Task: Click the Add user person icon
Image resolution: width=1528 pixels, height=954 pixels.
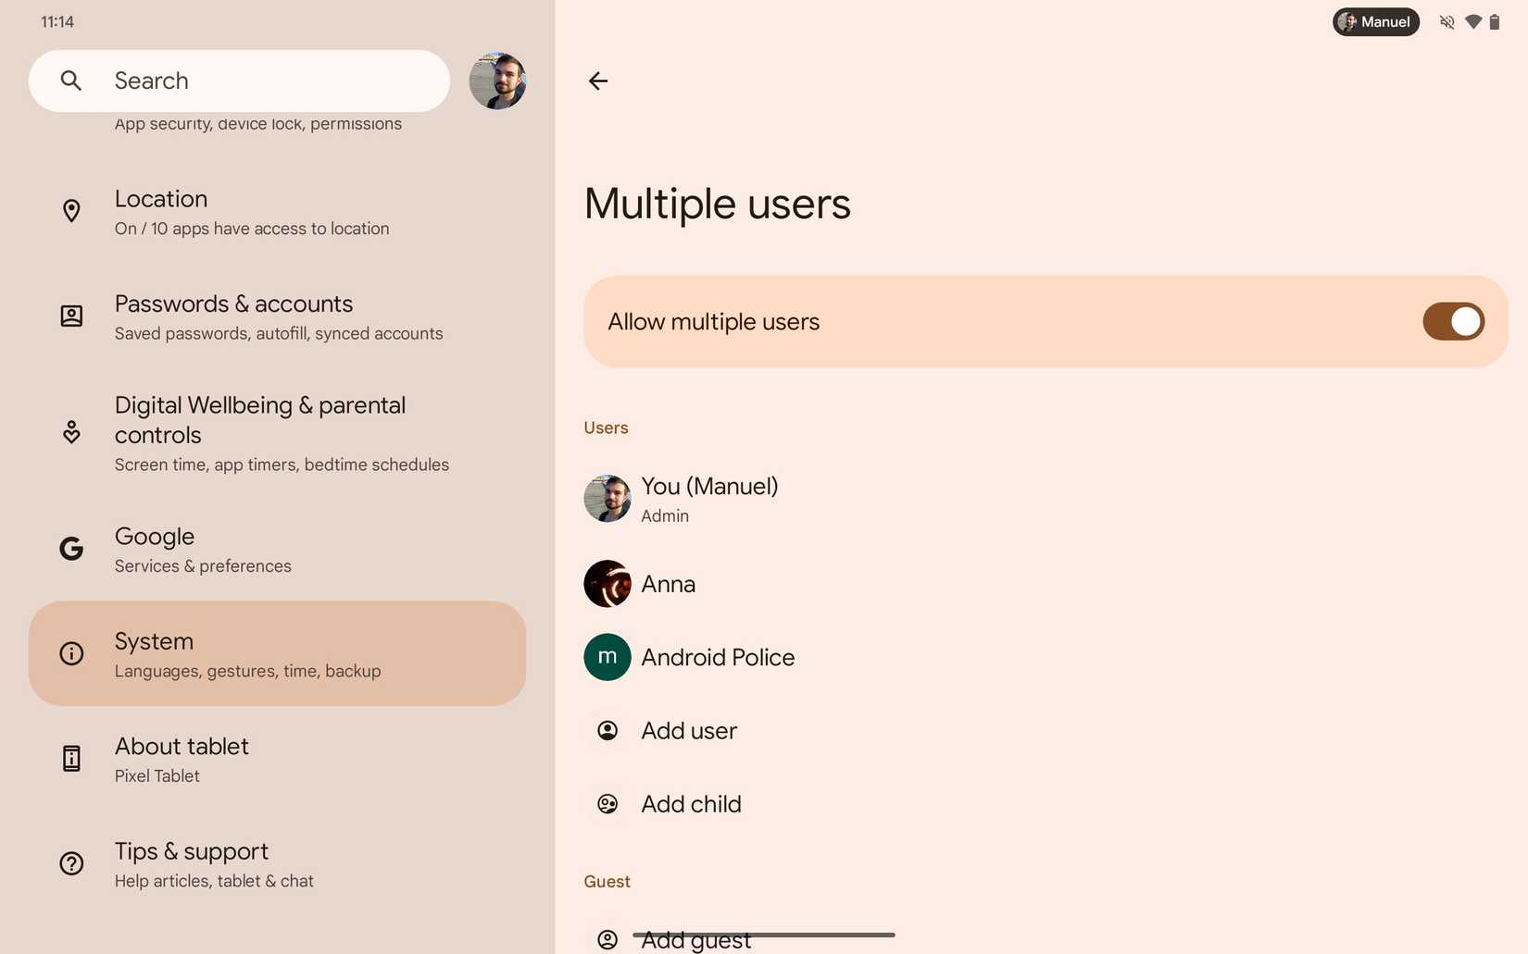Action: 607,731
